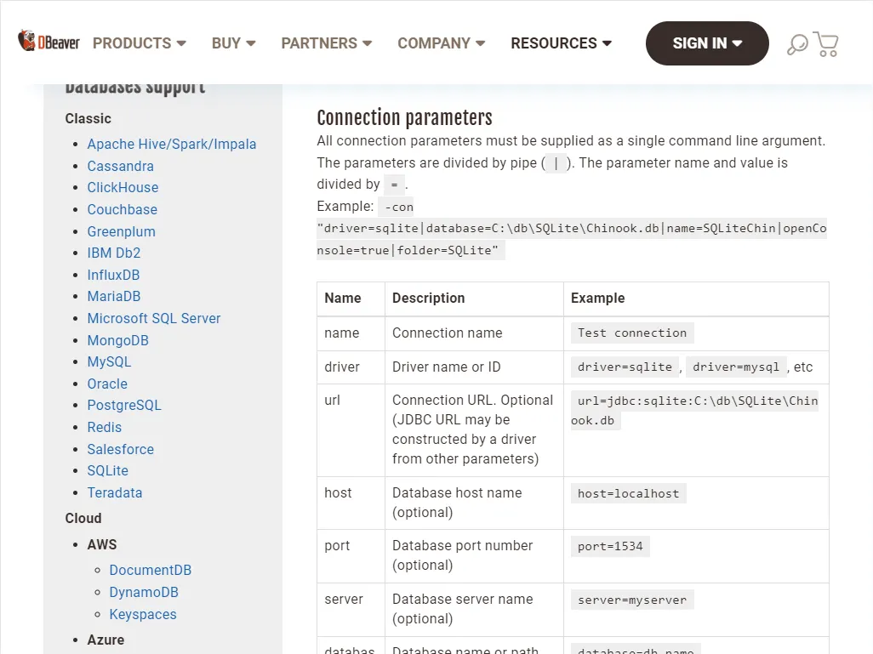Click the Classic section heading
Screen dimensions: 873x654
(x=88, y=118)
